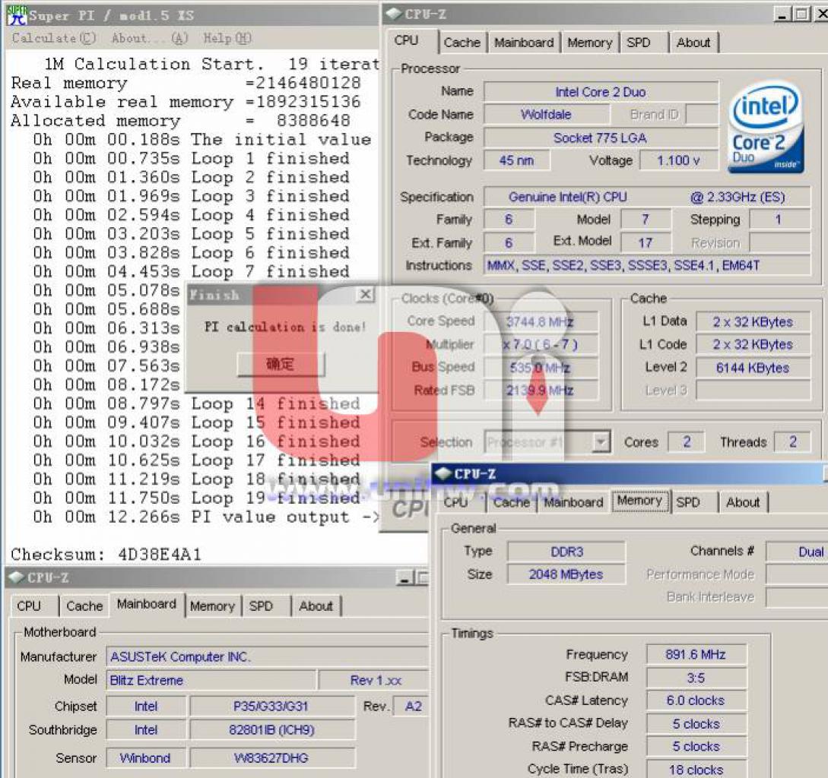Click the Intel Core 2 Duo logo

click(x=766, y=127)
